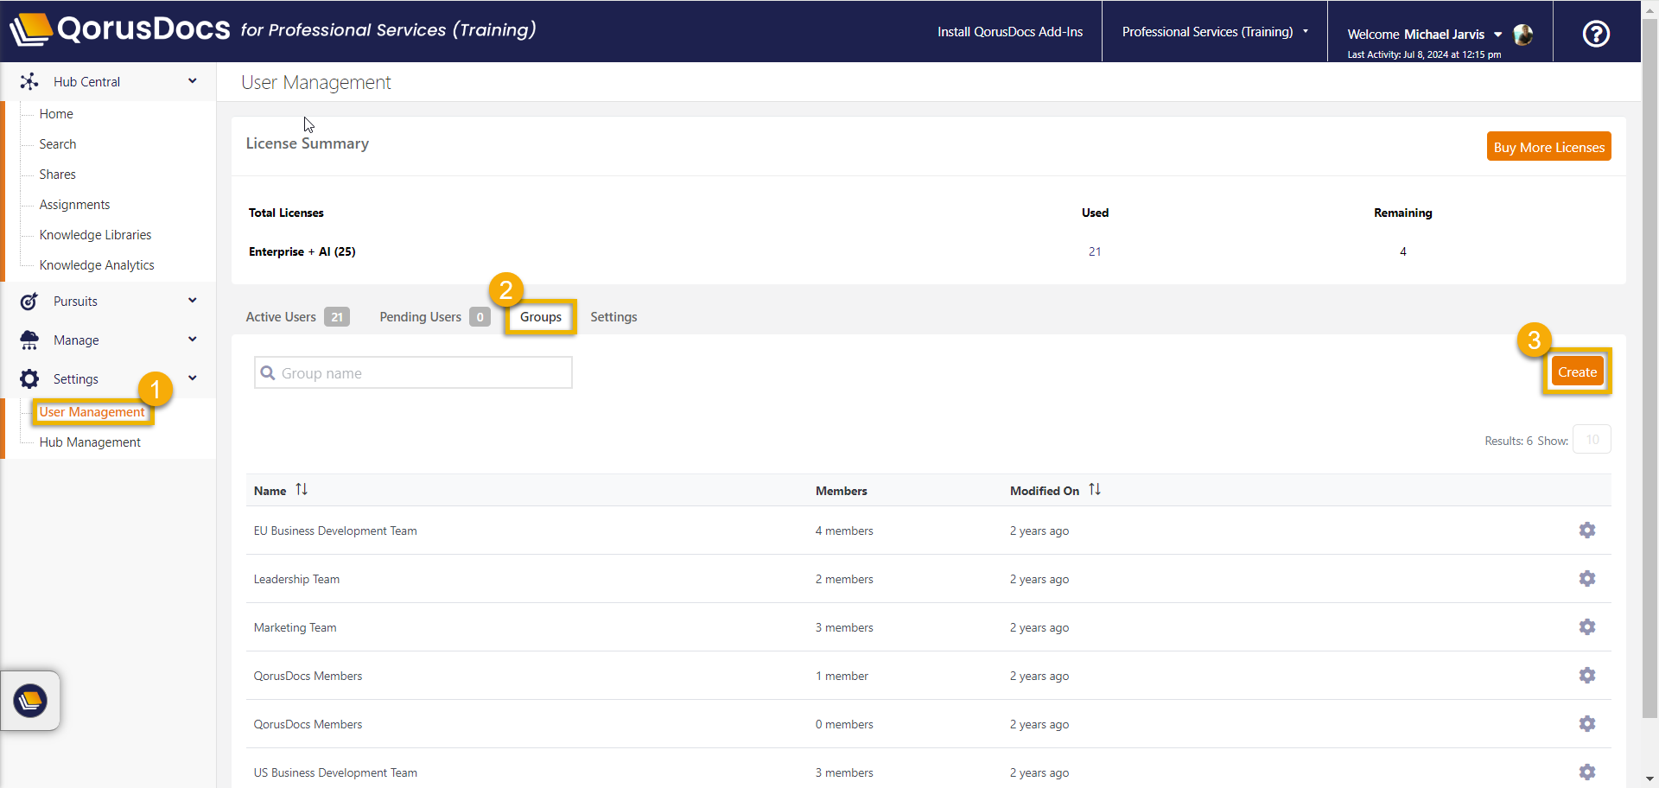This screenshot has height=788, width=1659.
Task: Open the Settings tab in User Management
Action: tap(613, 317)
